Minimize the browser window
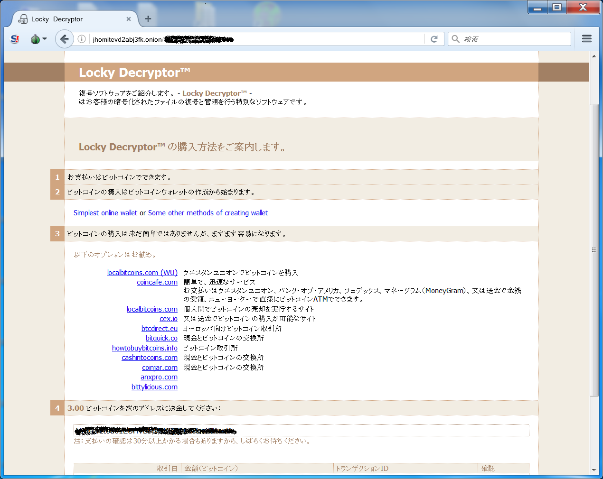The image size is (603, 479). [537, 7]
